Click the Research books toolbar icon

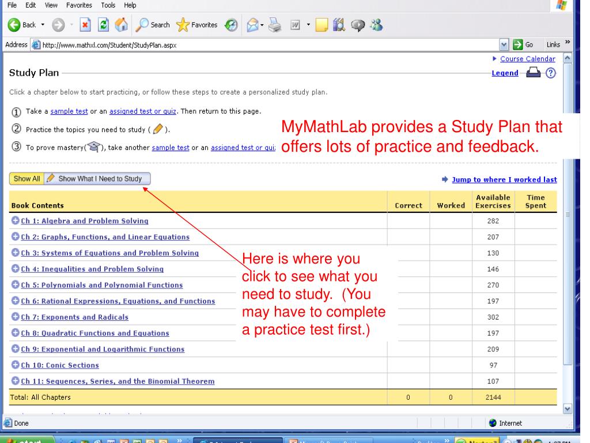(x=339, y=25)
